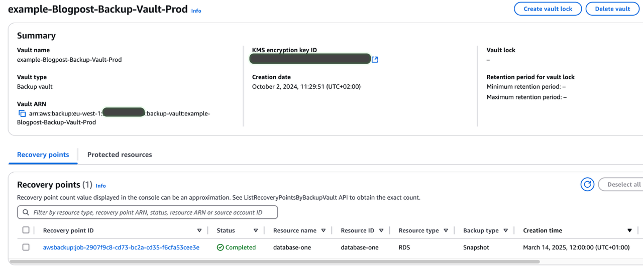Select all recovery points with the header checkbox
Viewport: 643px width, 270px height.
[26, 230]
